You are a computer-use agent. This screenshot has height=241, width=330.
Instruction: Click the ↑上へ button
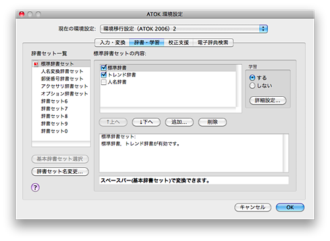coord(113,122)
